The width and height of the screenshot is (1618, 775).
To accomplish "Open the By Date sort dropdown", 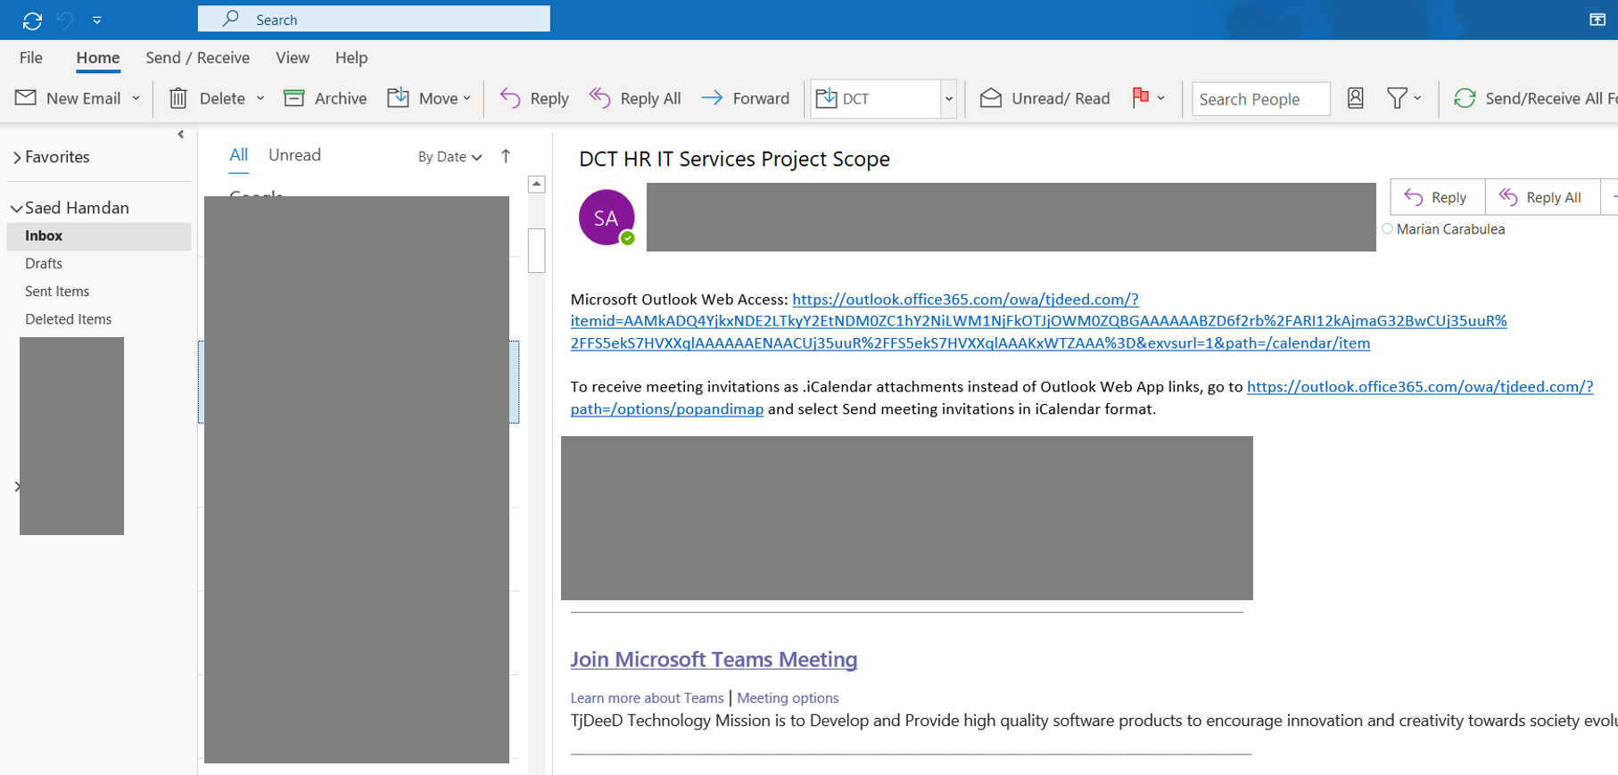I will point(450,157).
